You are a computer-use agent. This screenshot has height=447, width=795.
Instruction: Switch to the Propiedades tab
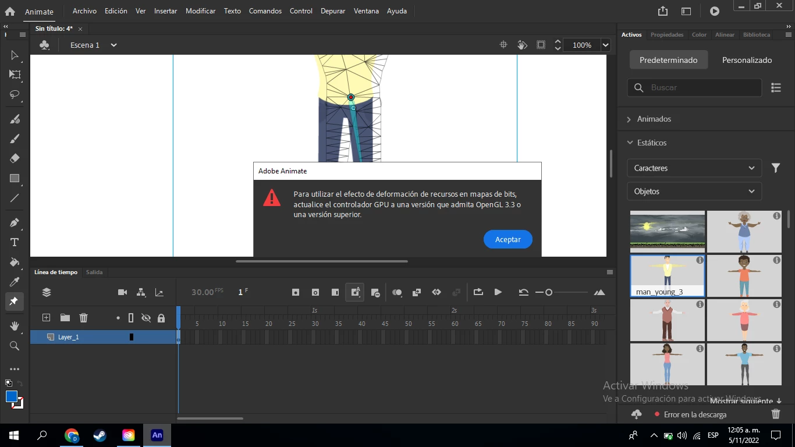(667, 35)
